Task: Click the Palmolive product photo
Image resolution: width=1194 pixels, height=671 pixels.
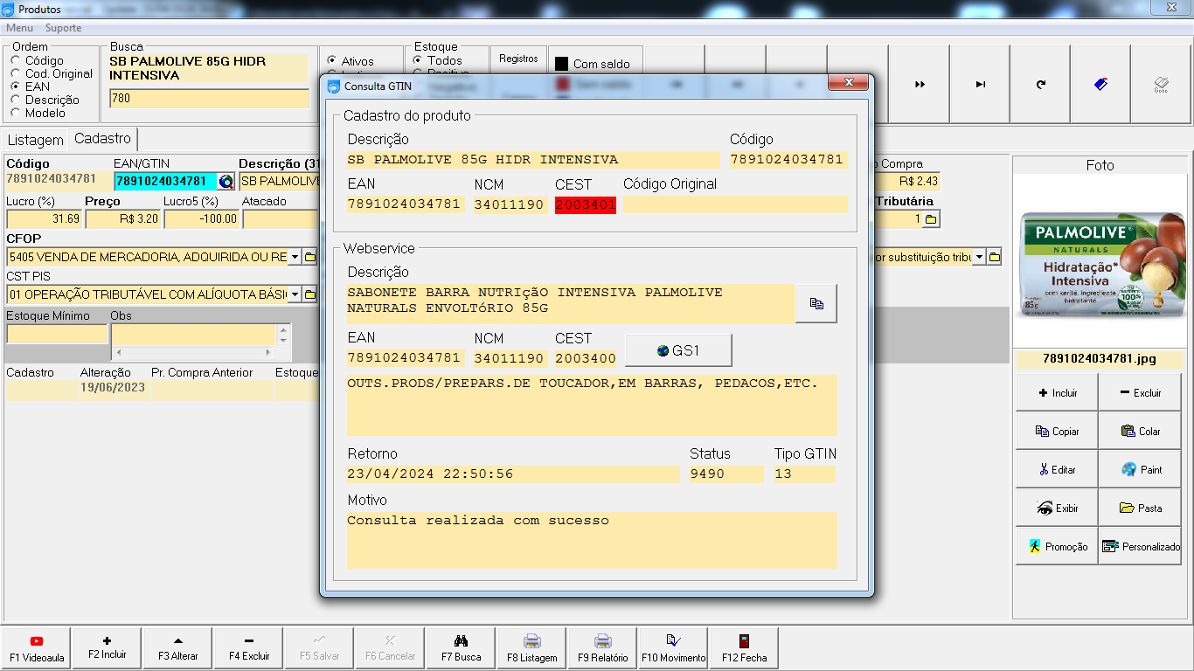Action: [x=1100, y=266]
